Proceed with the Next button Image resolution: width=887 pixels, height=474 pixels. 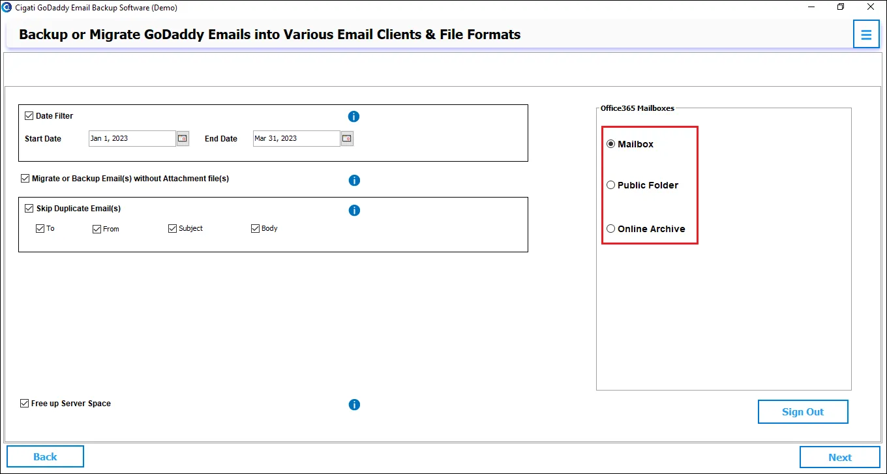click(840, 458)
